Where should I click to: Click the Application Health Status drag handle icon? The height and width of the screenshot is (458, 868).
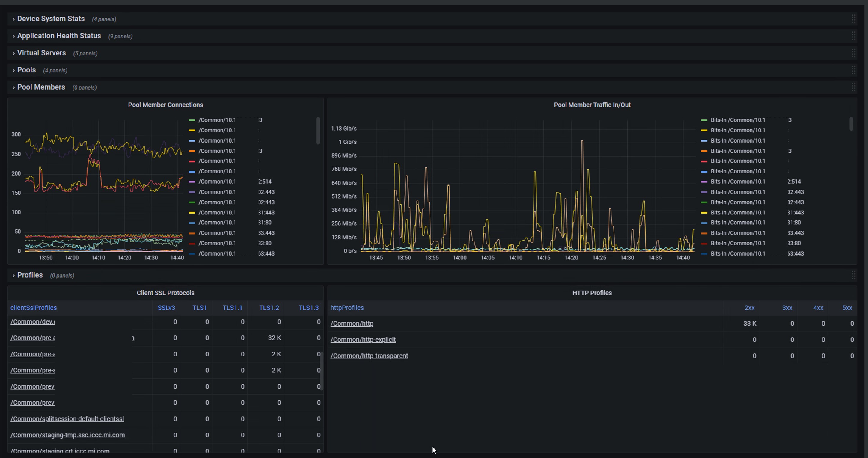(854, 36)
